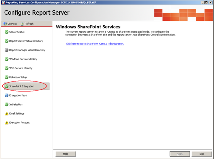Click yellow warning icon beside Execution Account
Viewport: 214px width, 159px height.
pyautogui.click(x=6, y=123)
